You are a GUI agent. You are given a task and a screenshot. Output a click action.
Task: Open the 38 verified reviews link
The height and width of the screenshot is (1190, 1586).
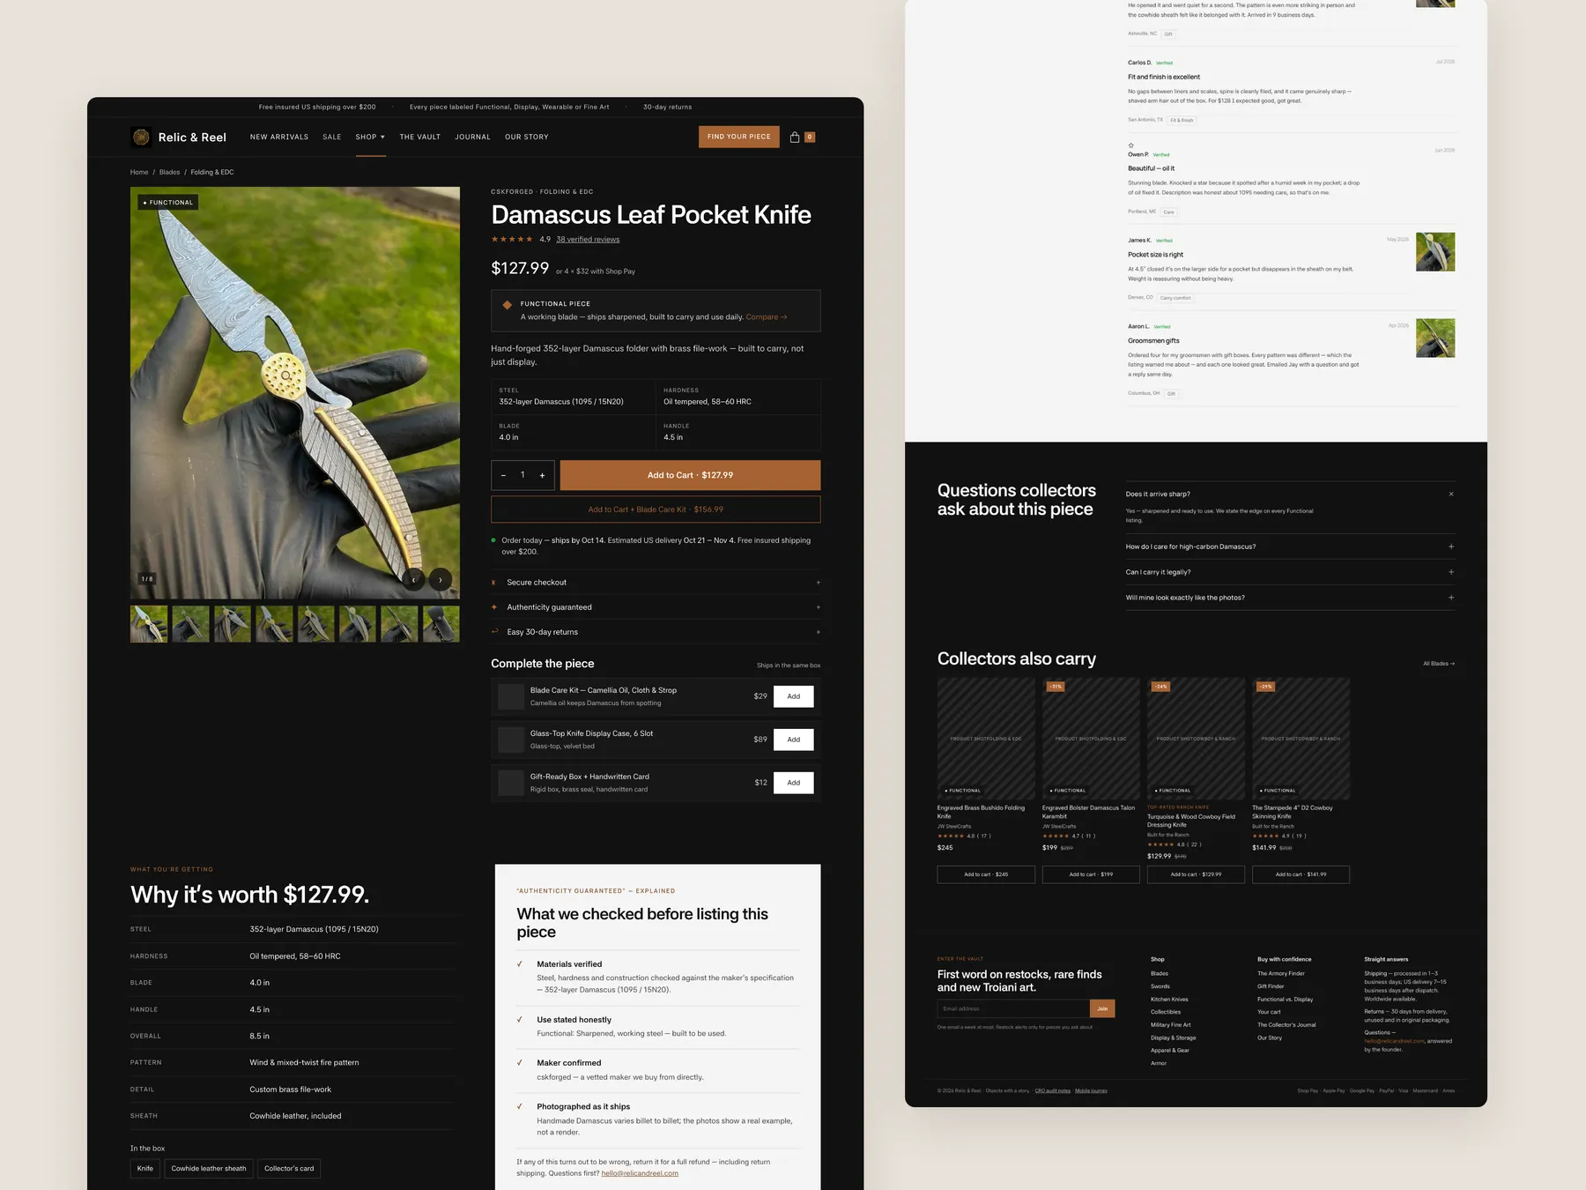[588, 239]
